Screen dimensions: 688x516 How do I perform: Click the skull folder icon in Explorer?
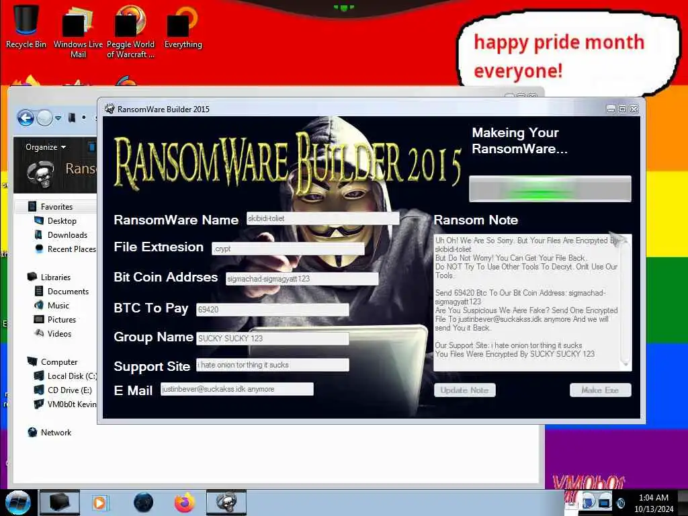click(x=40, y=173)
